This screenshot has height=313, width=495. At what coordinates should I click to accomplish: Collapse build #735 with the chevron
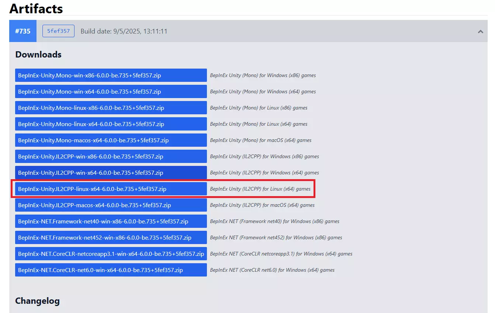[480, 31]
